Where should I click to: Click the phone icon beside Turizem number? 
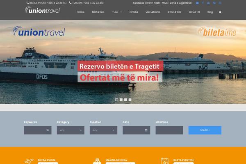[x=70, y=3]
